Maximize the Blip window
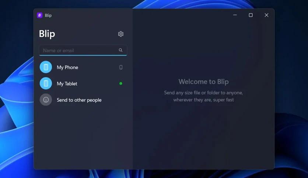 [251, 15]
